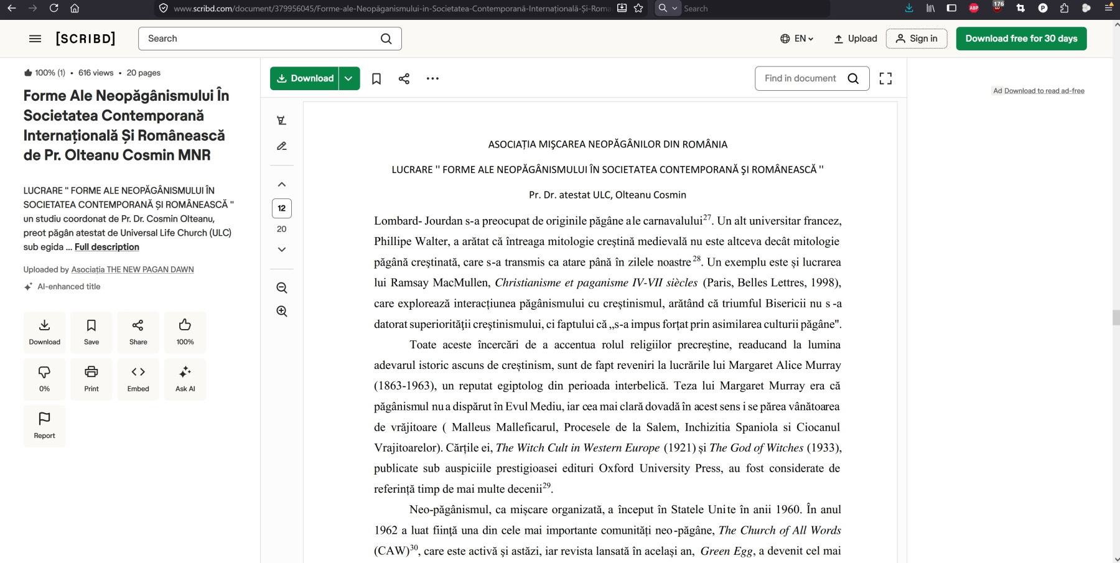Toggle thumbs up 100% rating
The width and height of the screenshot is (1120, 563).
185,332
